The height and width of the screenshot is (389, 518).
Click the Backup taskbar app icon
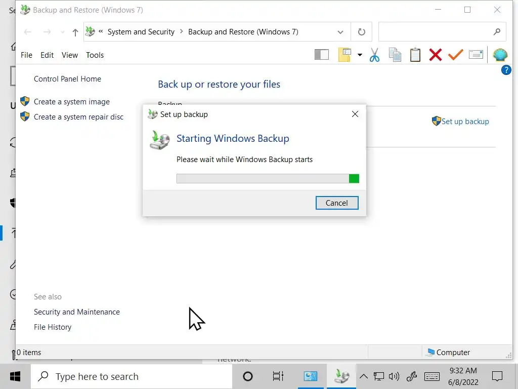pos(341,376)
